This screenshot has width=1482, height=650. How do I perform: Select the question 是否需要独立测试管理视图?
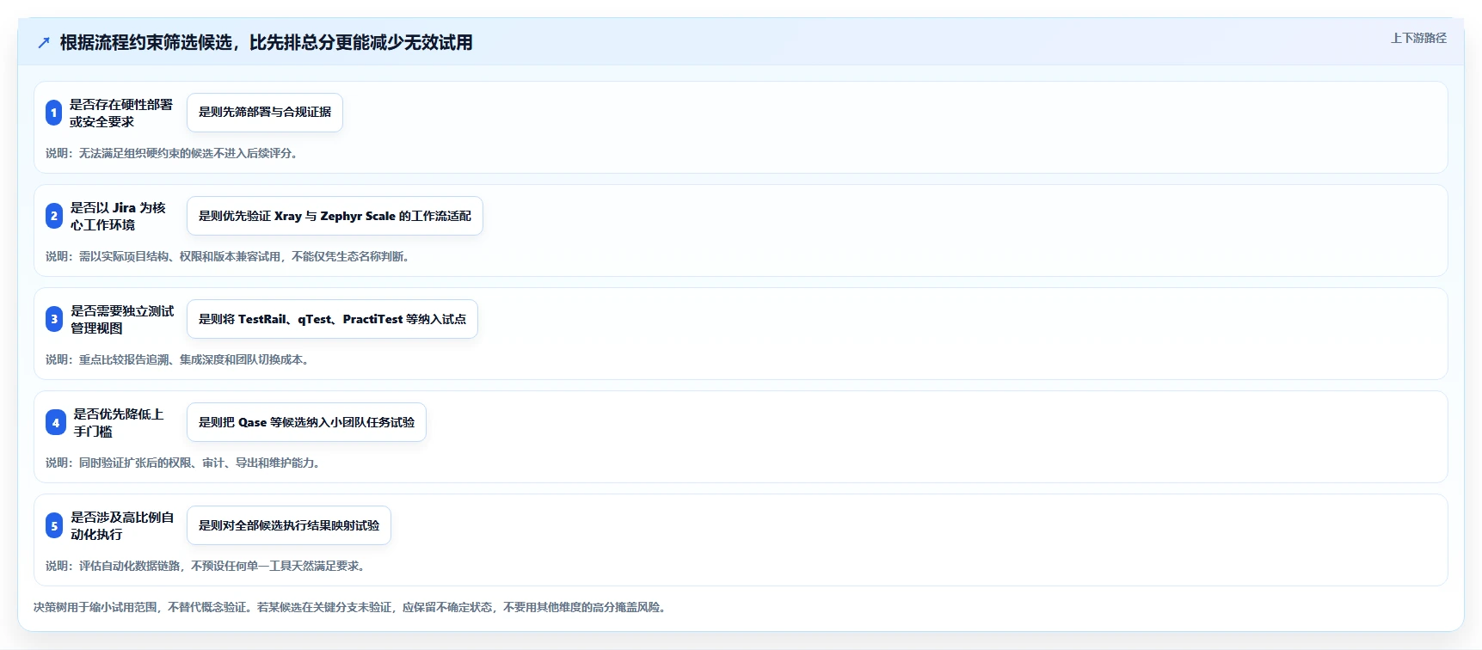pyautogui.click(x=122, y=319)
